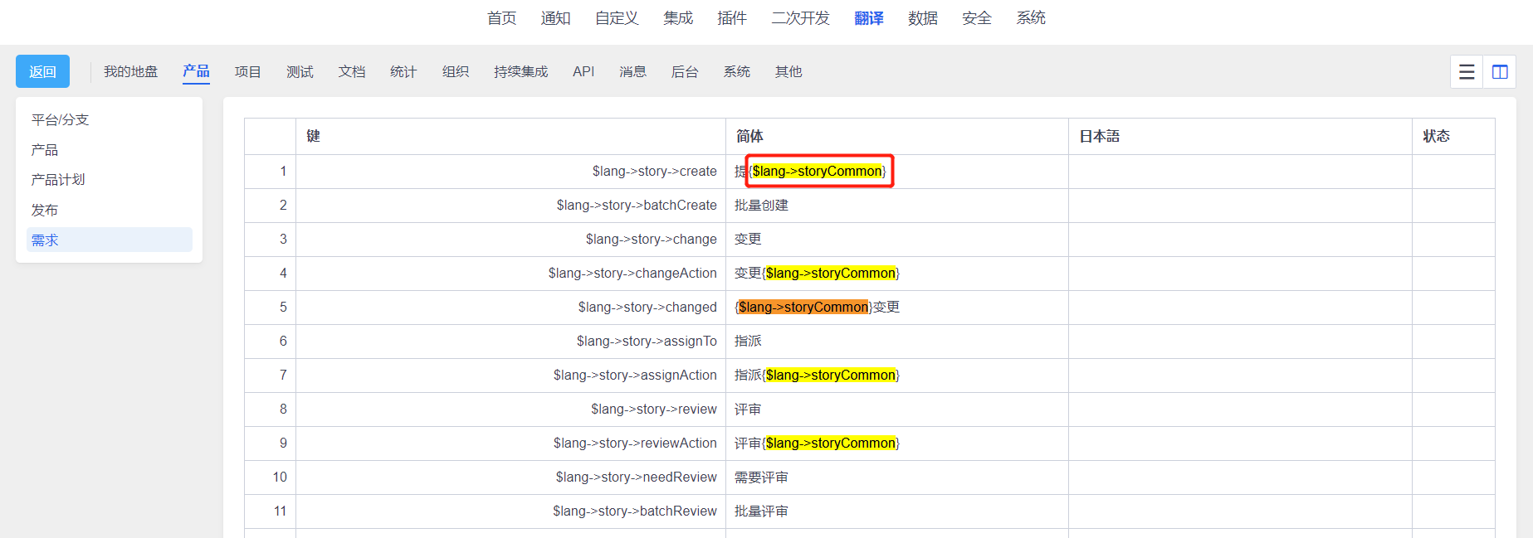1533x538 pixels.
Task: Open the 二次开发 menu item
Action: (800, 18)
